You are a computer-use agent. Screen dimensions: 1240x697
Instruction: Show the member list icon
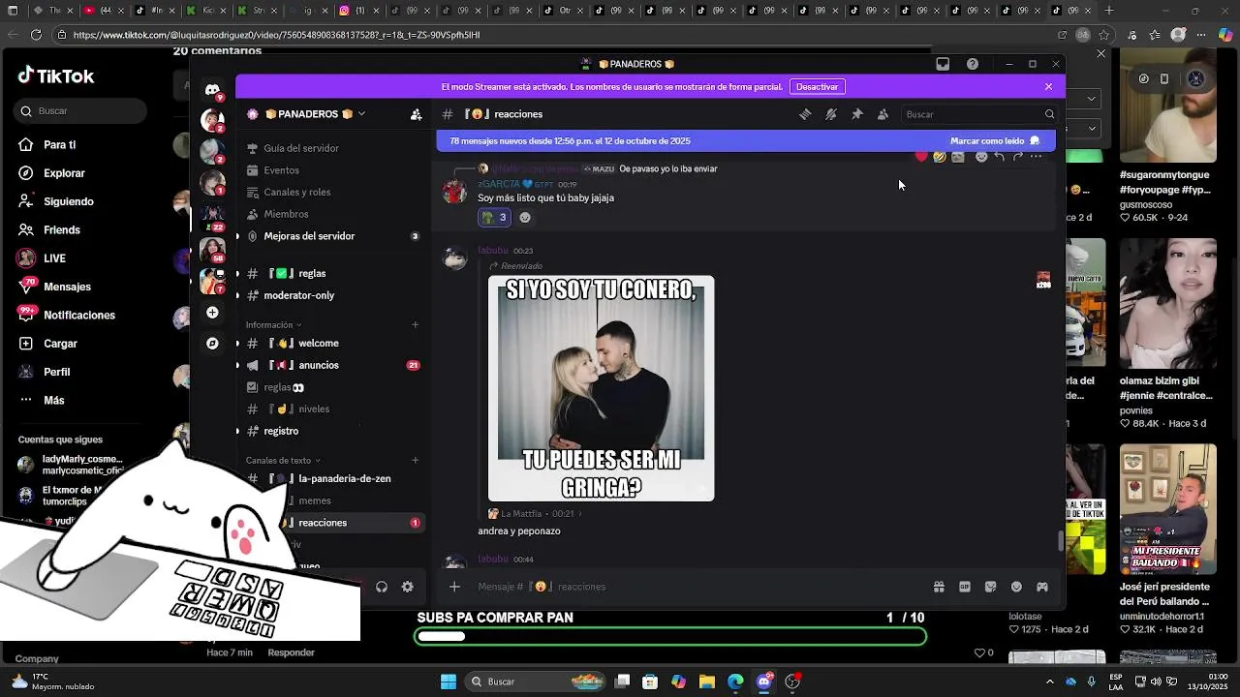(883, 114)
